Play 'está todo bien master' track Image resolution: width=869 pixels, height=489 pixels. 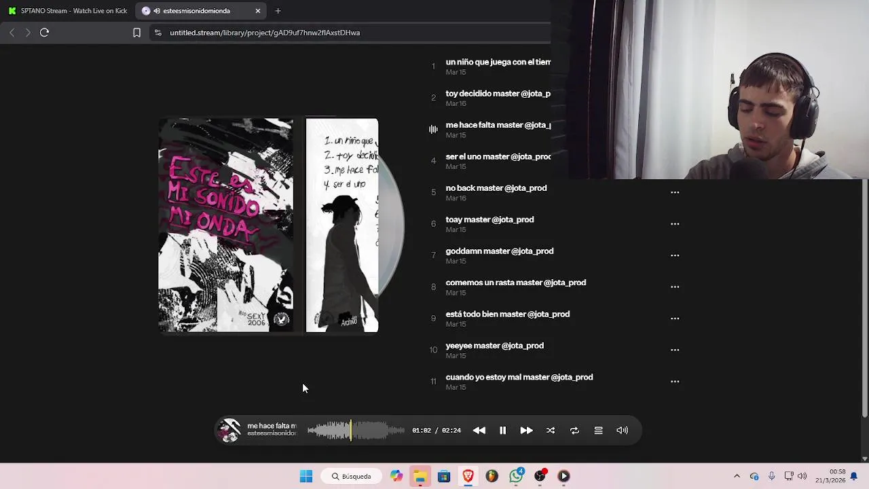tap(508, 314)
